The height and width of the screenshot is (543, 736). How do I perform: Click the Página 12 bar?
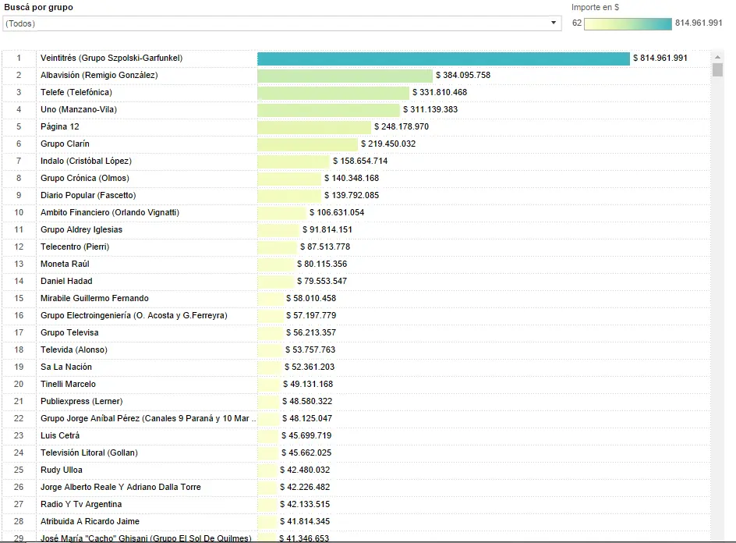point(314,127)
